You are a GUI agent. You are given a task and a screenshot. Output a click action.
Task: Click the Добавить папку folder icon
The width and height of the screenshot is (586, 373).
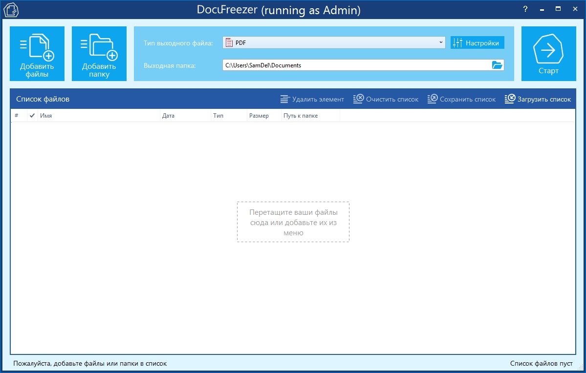point(99,54)
